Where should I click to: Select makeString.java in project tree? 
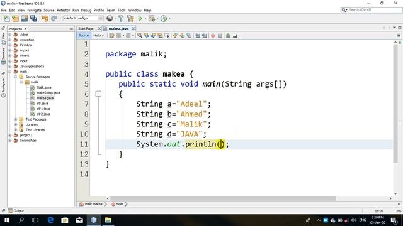tap(48, 93)
